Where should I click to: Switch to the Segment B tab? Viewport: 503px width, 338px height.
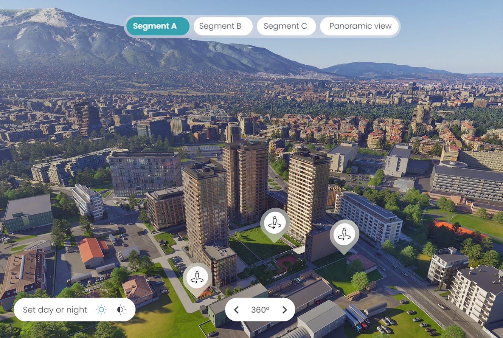(223, 26)
